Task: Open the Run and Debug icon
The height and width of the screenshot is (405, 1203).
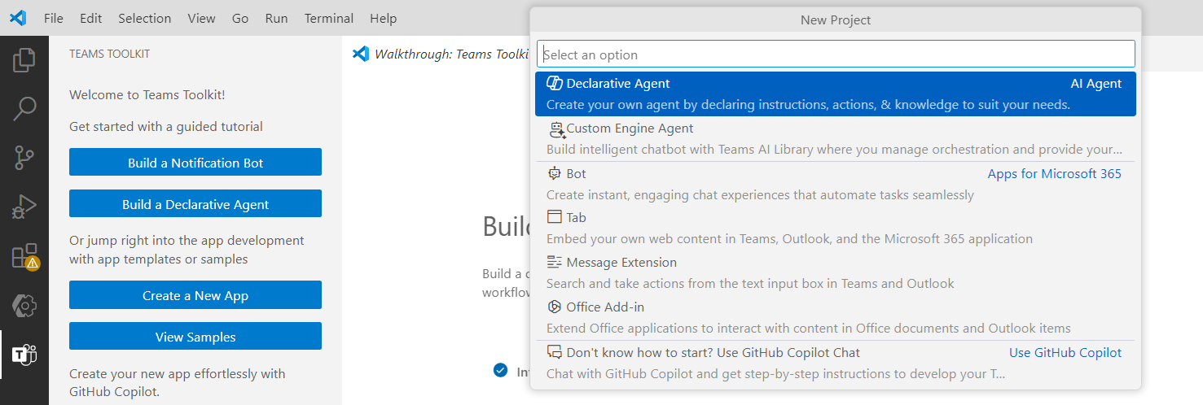Action: click(24, 207)
